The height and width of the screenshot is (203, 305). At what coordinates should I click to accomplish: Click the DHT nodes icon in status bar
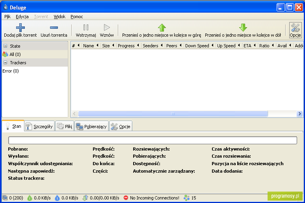(x=186, y=198)
